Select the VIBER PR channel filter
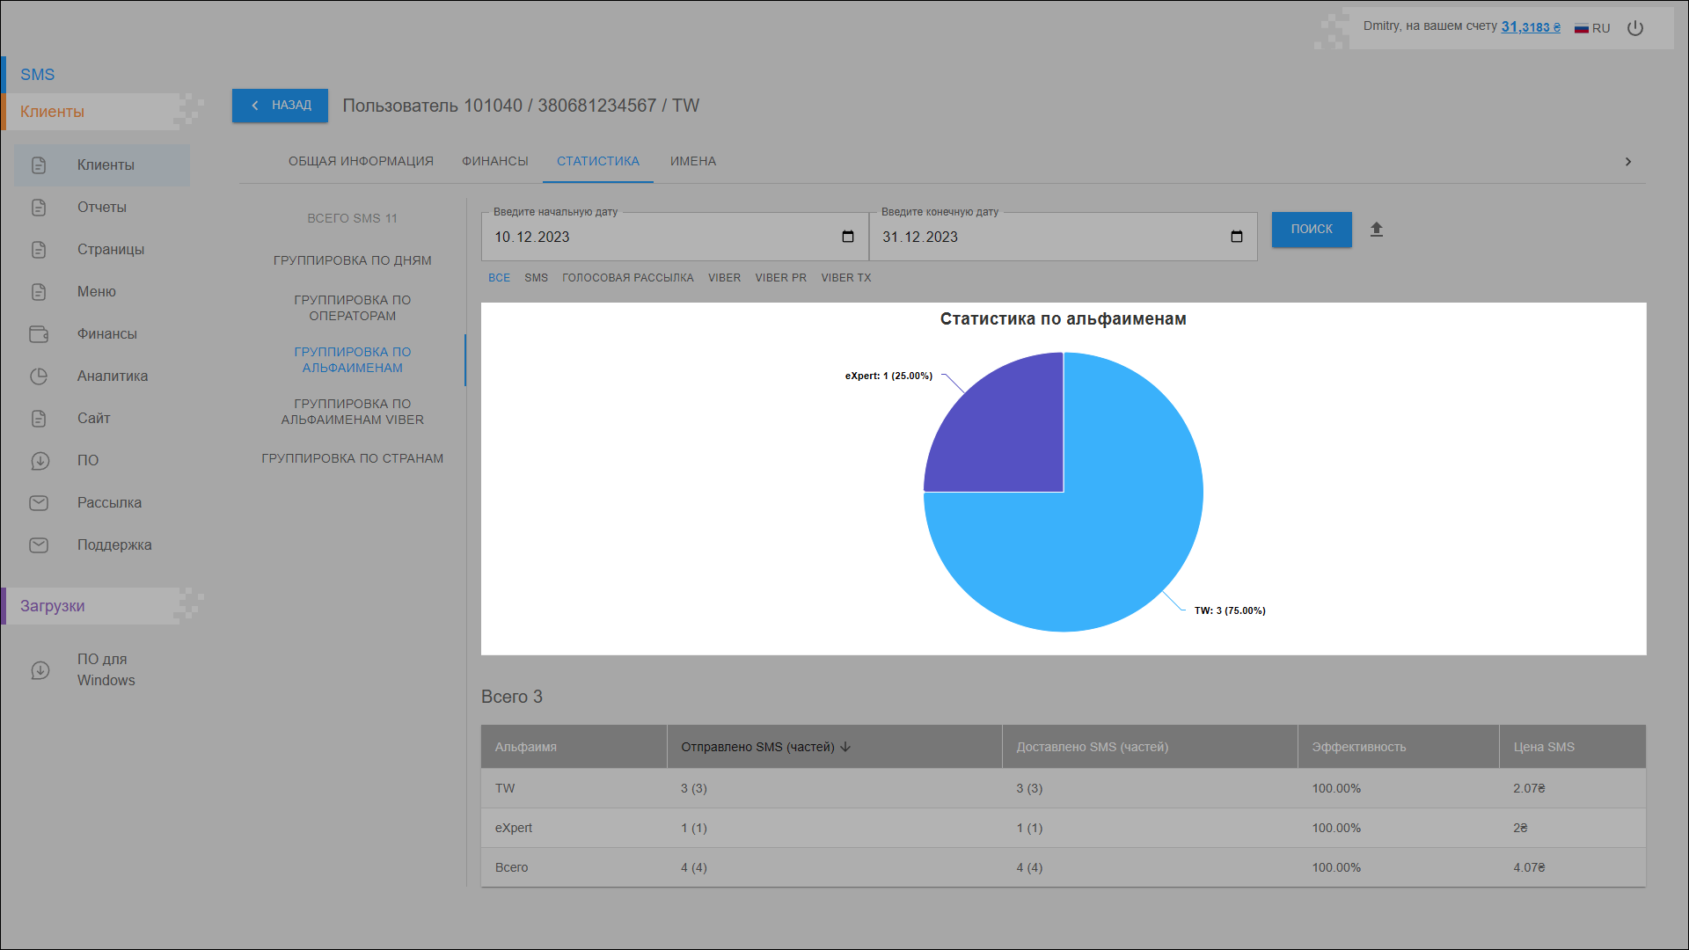 pyautogui.click(x=780, y=278)
